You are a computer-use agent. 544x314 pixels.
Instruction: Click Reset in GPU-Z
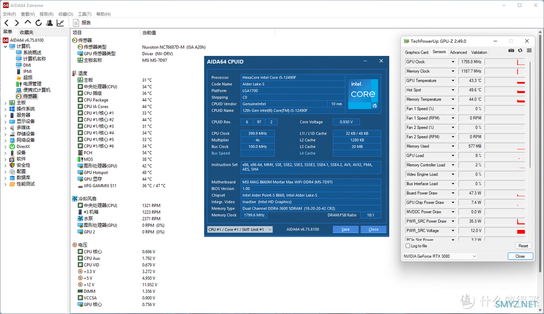click(x=523, y=246)
